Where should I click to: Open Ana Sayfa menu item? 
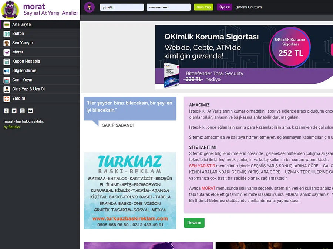pos(40,24)
